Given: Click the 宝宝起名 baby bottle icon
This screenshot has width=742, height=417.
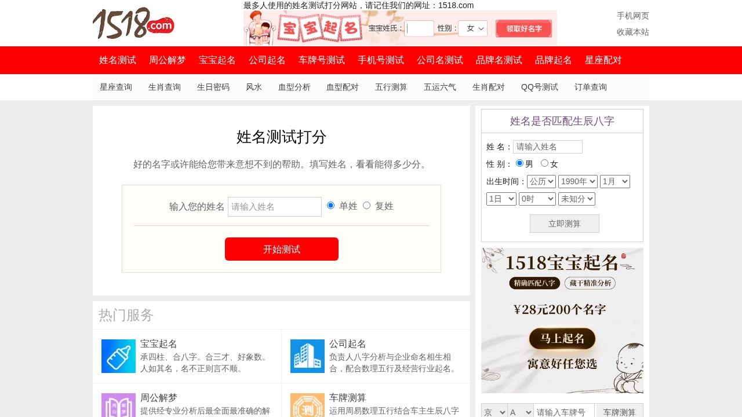Looking at the screenshot, I should click(118, 356).
